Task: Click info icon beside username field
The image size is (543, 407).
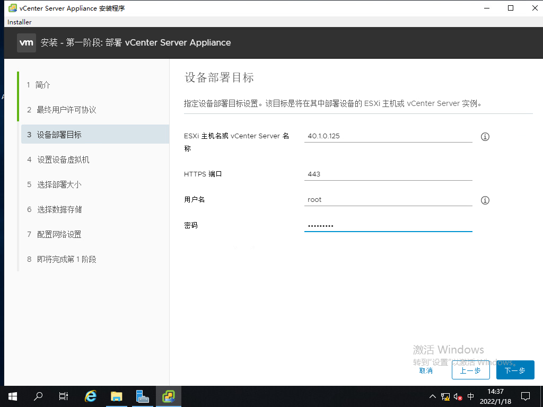Action: pyautogui.click(x=485, y=200)
